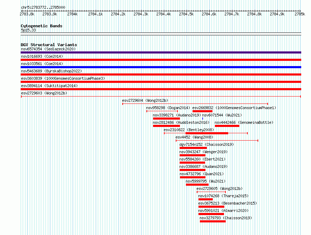Open nsv5463689 (ByrskaBishop2022) variant

[51, 71]
